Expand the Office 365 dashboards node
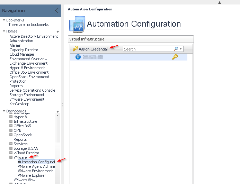 11,126
